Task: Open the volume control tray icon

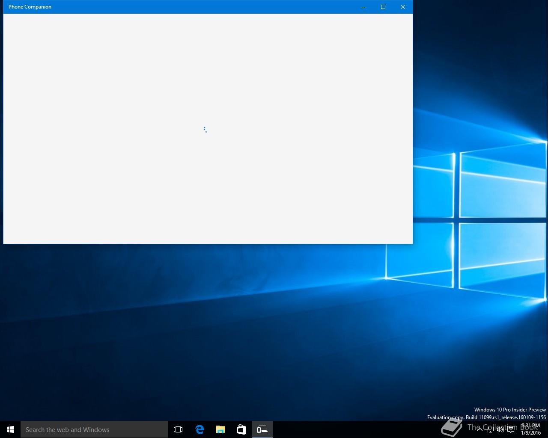Action: click(500, 429)
